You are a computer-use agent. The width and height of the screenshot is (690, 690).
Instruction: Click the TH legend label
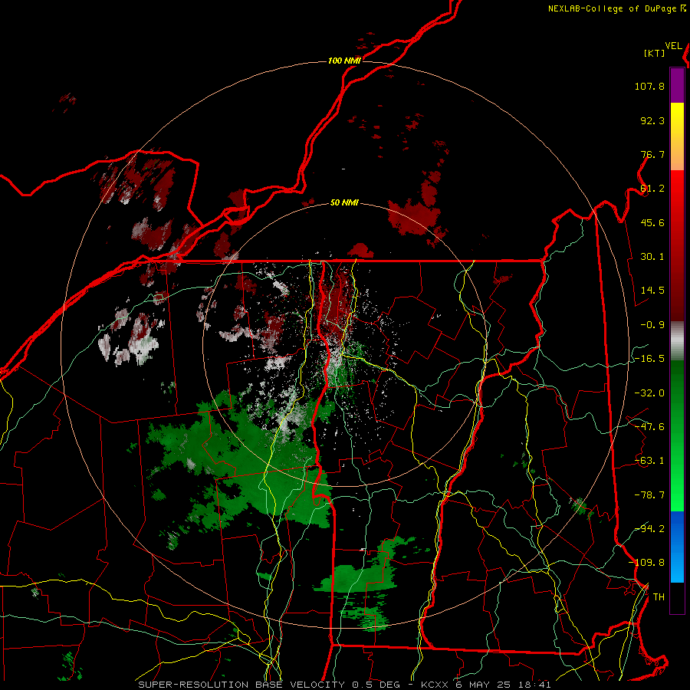coord(659,597)
